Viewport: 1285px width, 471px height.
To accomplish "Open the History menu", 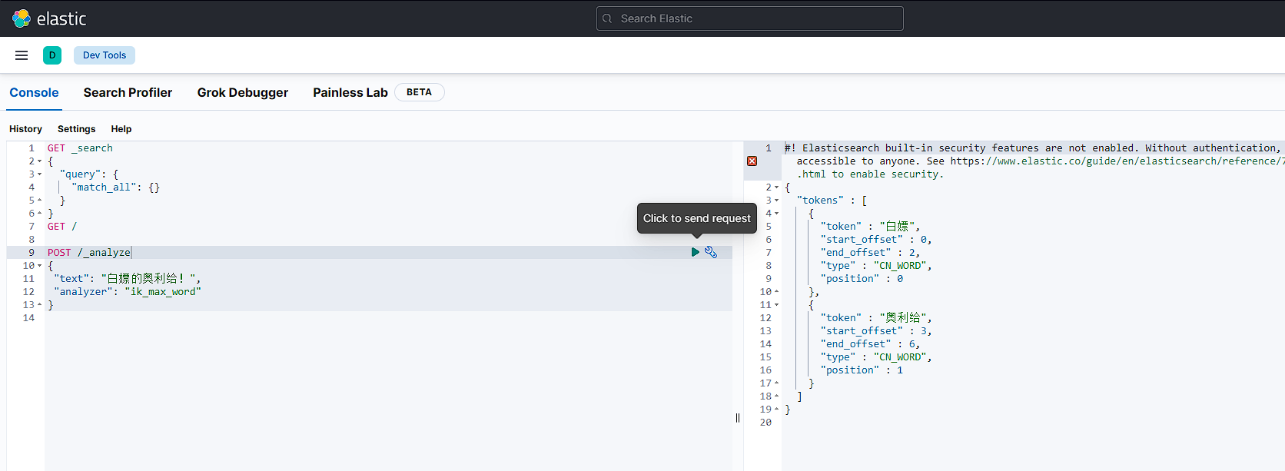I will pyautogui.click(x=25, y=129).
